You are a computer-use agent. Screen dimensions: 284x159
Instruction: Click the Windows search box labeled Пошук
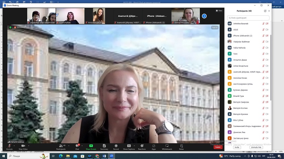[28, 156]
